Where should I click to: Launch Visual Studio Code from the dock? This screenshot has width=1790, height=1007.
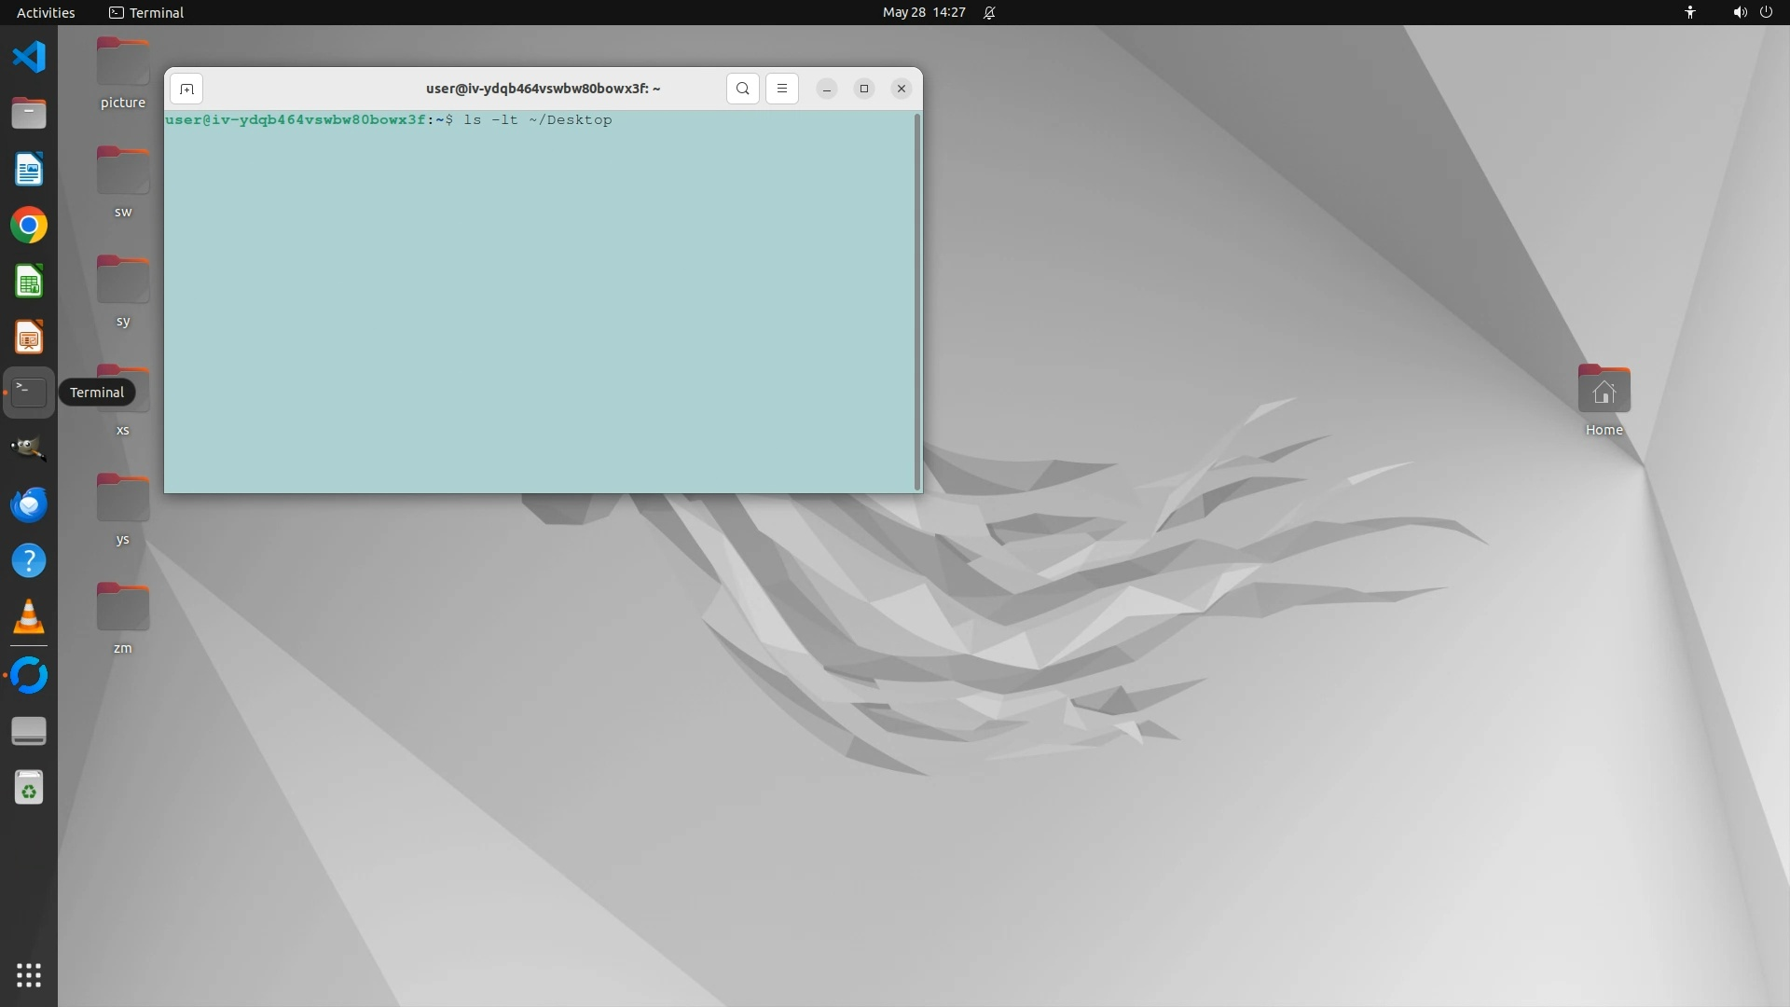coord(29,57)
